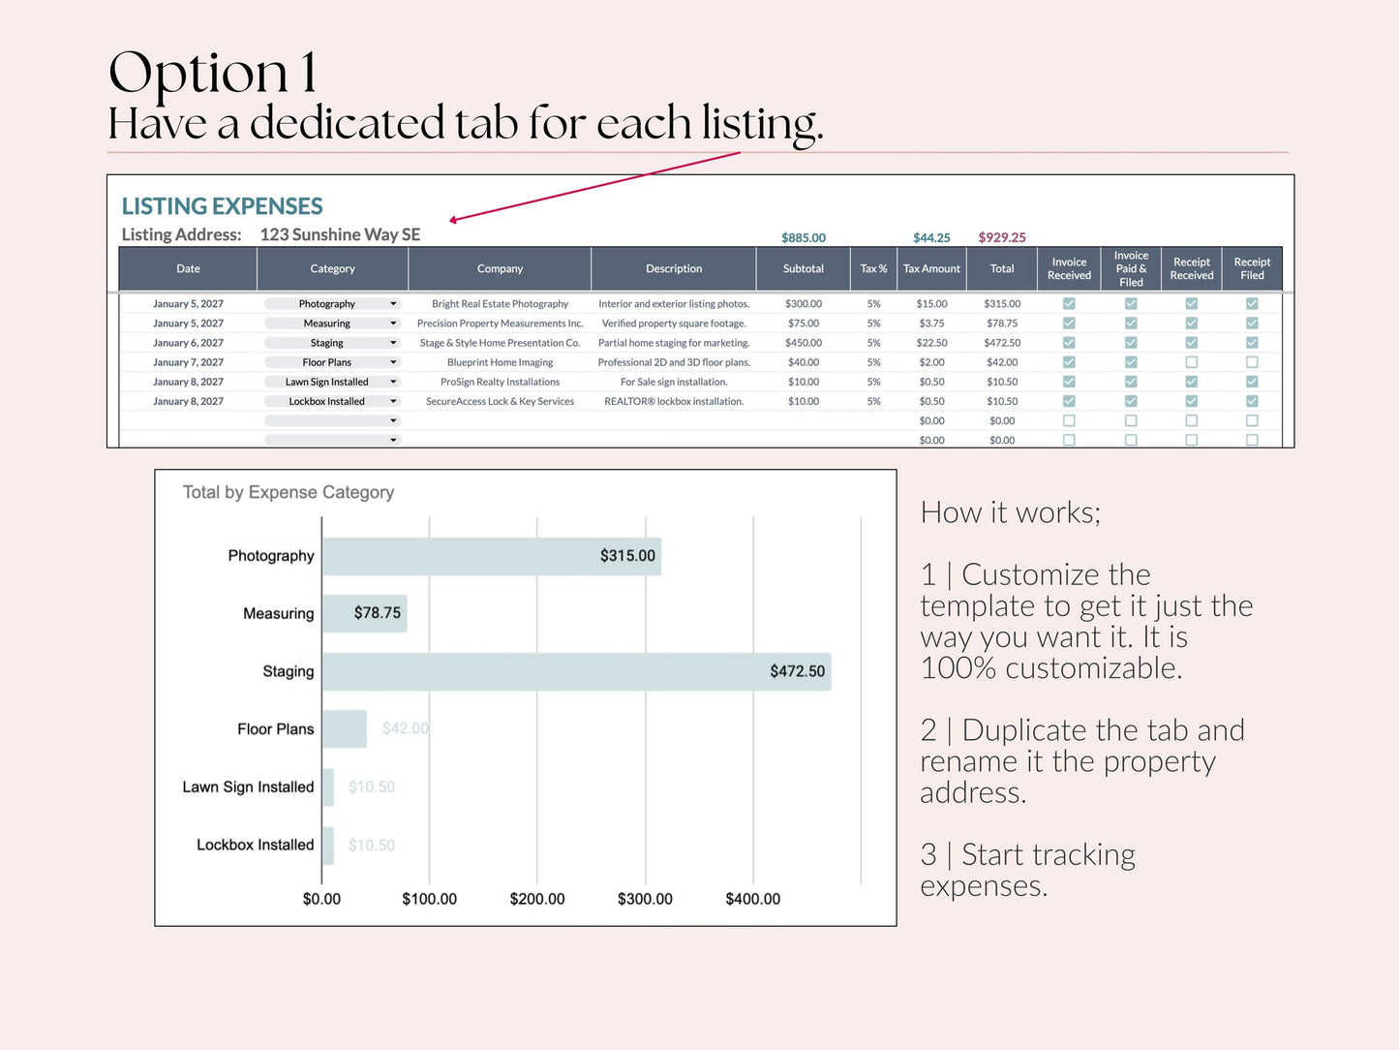This screenshot has height=1050, width=1399.
Task: Select the $885.00 subtotal sum cell
Action: tap(804, 237)
